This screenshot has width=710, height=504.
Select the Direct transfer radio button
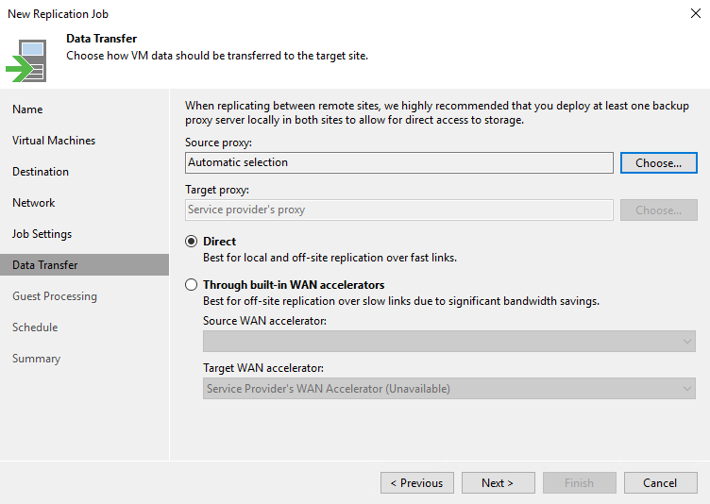pos(192,242)
